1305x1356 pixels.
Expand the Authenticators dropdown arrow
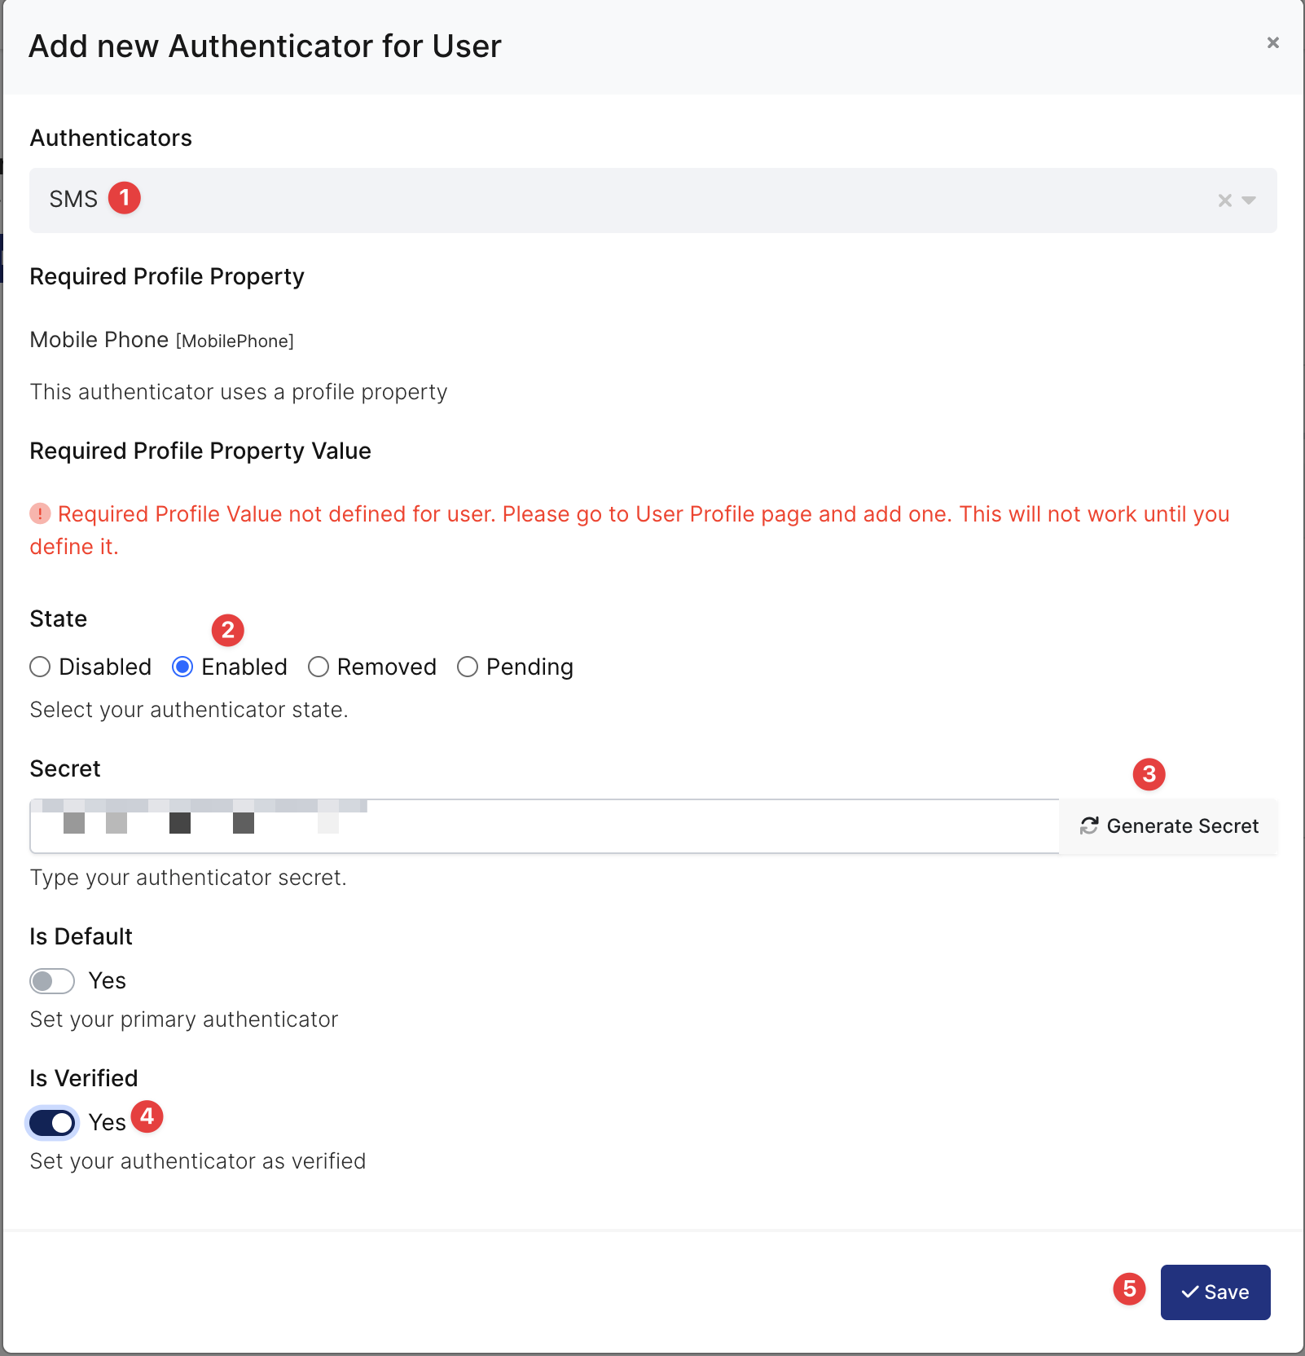1249,200
